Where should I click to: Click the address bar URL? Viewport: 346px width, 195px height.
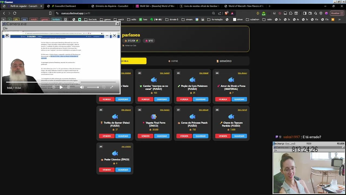[76, 13]
